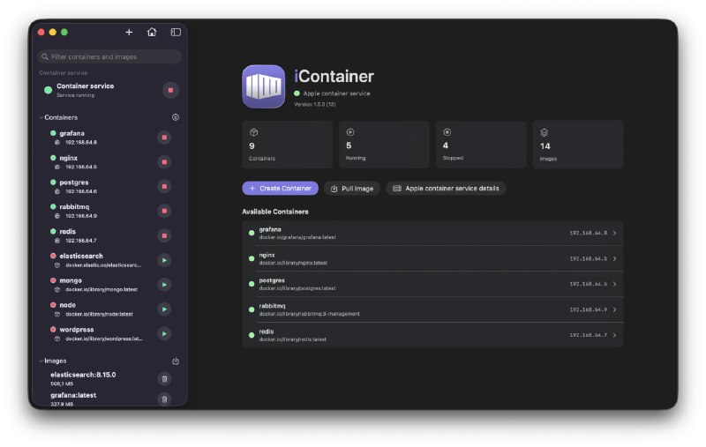Focus the Filter containers and images field

coord(109,56)
